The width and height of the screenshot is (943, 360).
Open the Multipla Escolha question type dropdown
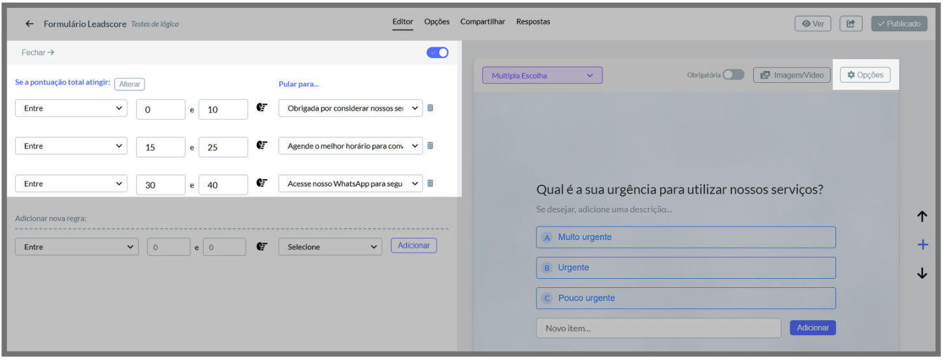542,76
